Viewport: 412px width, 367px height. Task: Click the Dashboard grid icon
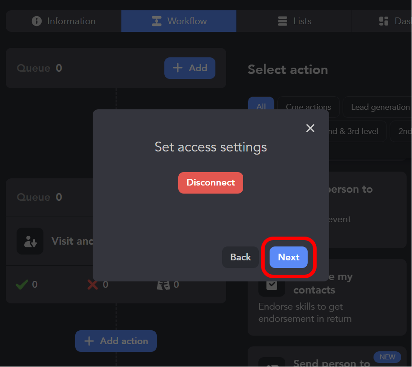coord(384,21)
